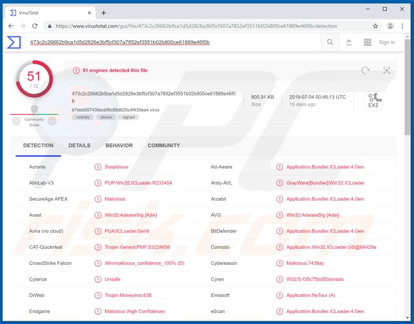414x324 pixels.
Task: Switch to the DETECTION tab
Action: [38, 146]
